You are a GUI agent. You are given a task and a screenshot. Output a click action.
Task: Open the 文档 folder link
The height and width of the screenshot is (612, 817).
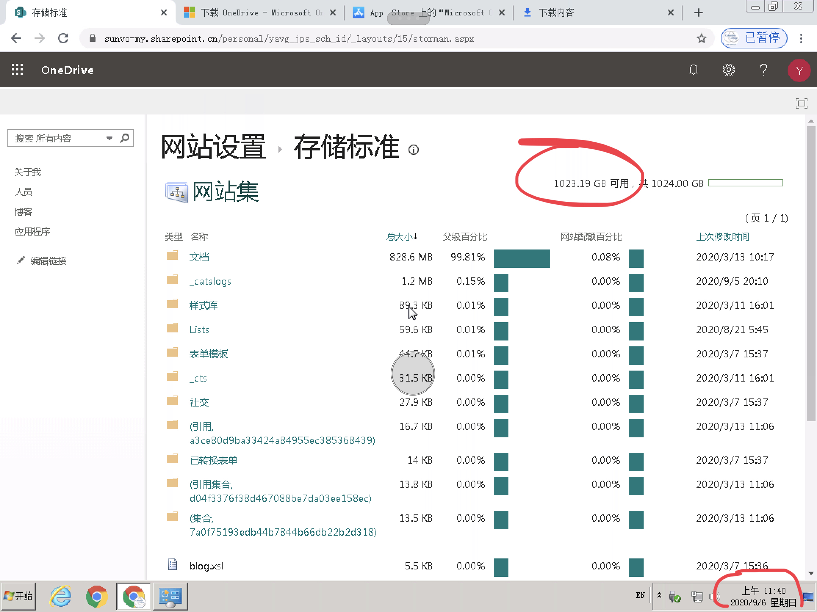point(199,257)
